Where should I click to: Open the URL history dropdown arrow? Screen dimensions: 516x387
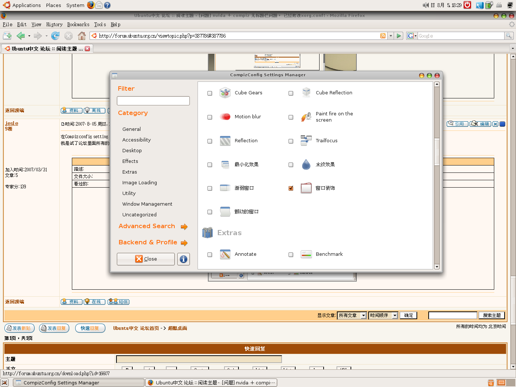click(391, 36)
